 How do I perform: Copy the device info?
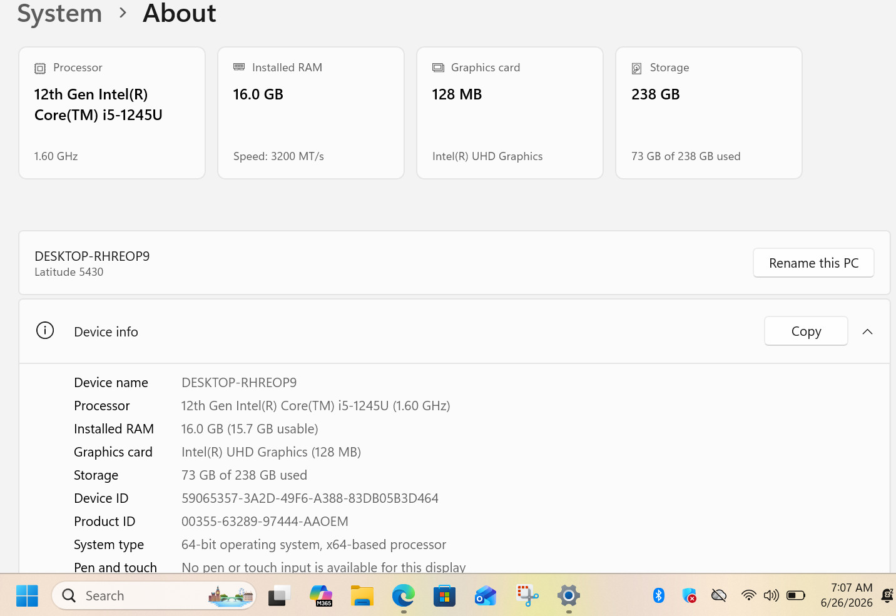pos(806,331)
